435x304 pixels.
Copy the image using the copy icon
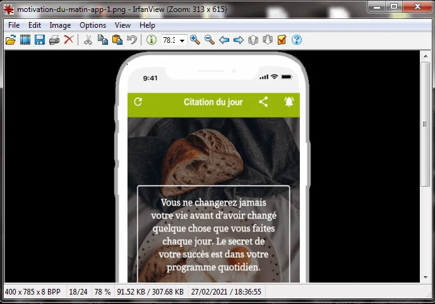tap(103, 40)
